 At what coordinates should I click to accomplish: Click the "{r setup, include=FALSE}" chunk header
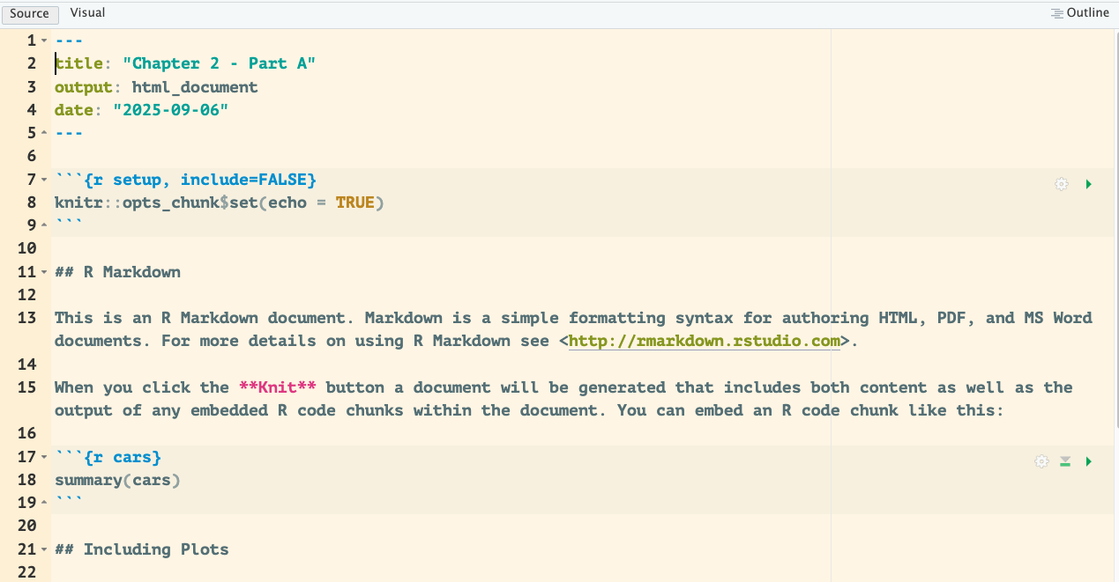coord(199,180)
